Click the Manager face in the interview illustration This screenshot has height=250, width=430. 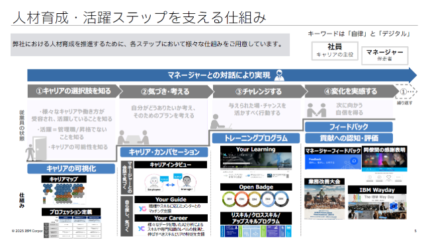187,181
